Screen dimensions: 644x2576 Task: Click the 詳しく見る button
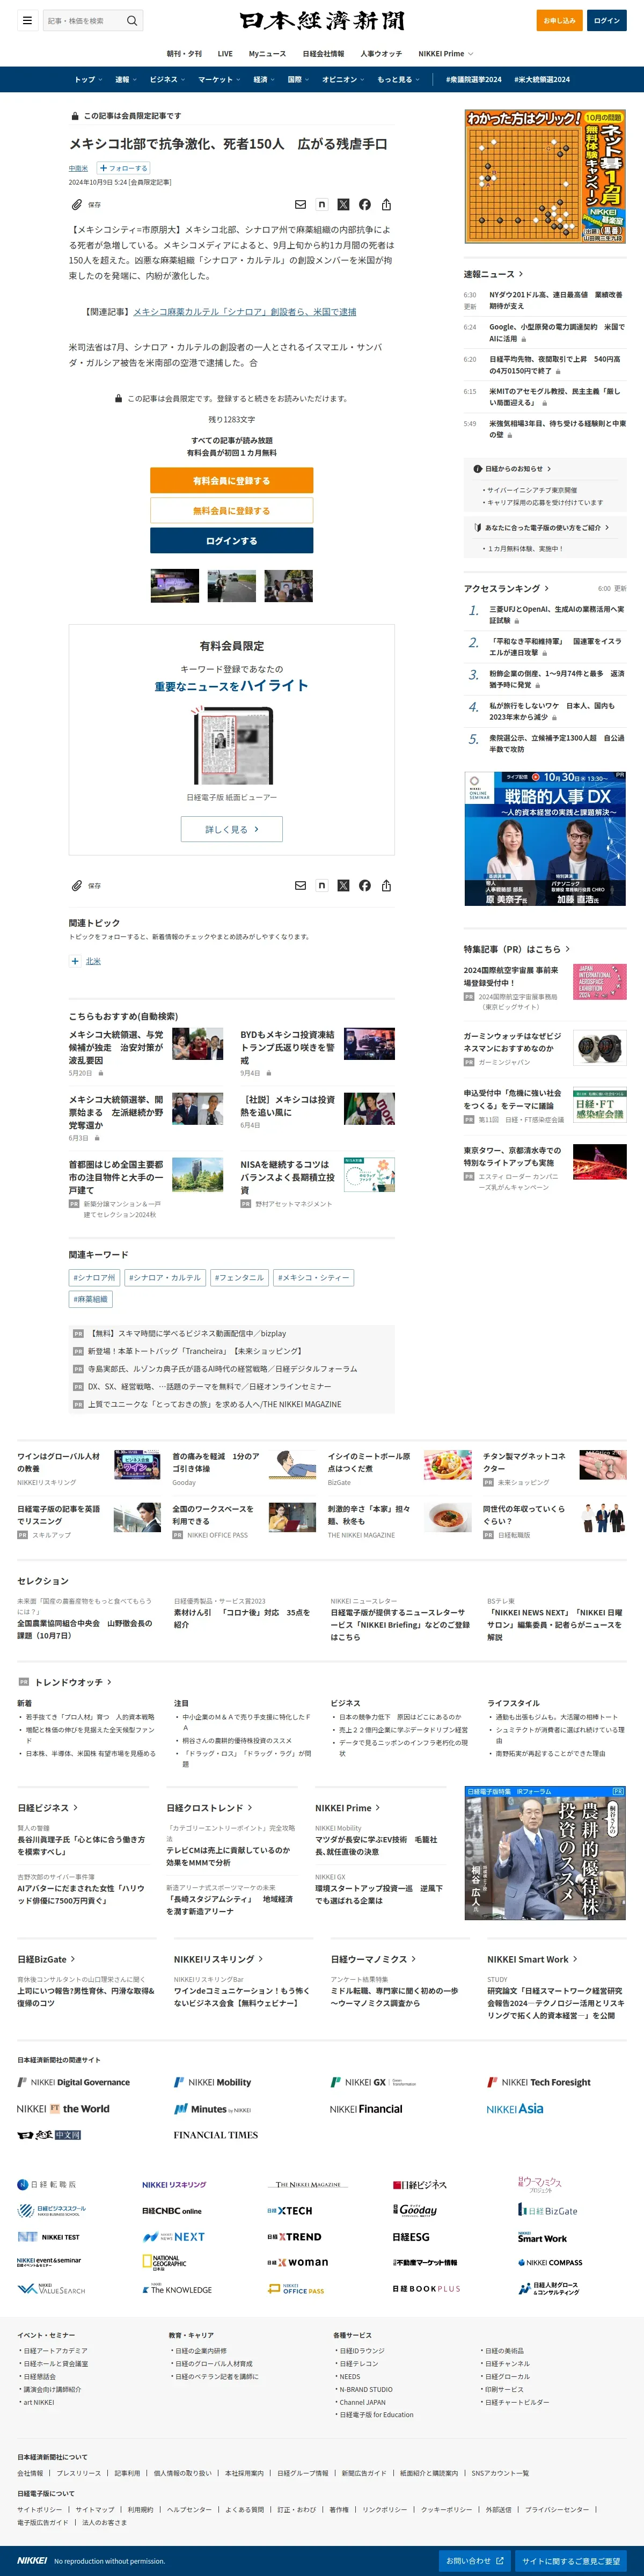pyautogui.click(x=231, y=829)
